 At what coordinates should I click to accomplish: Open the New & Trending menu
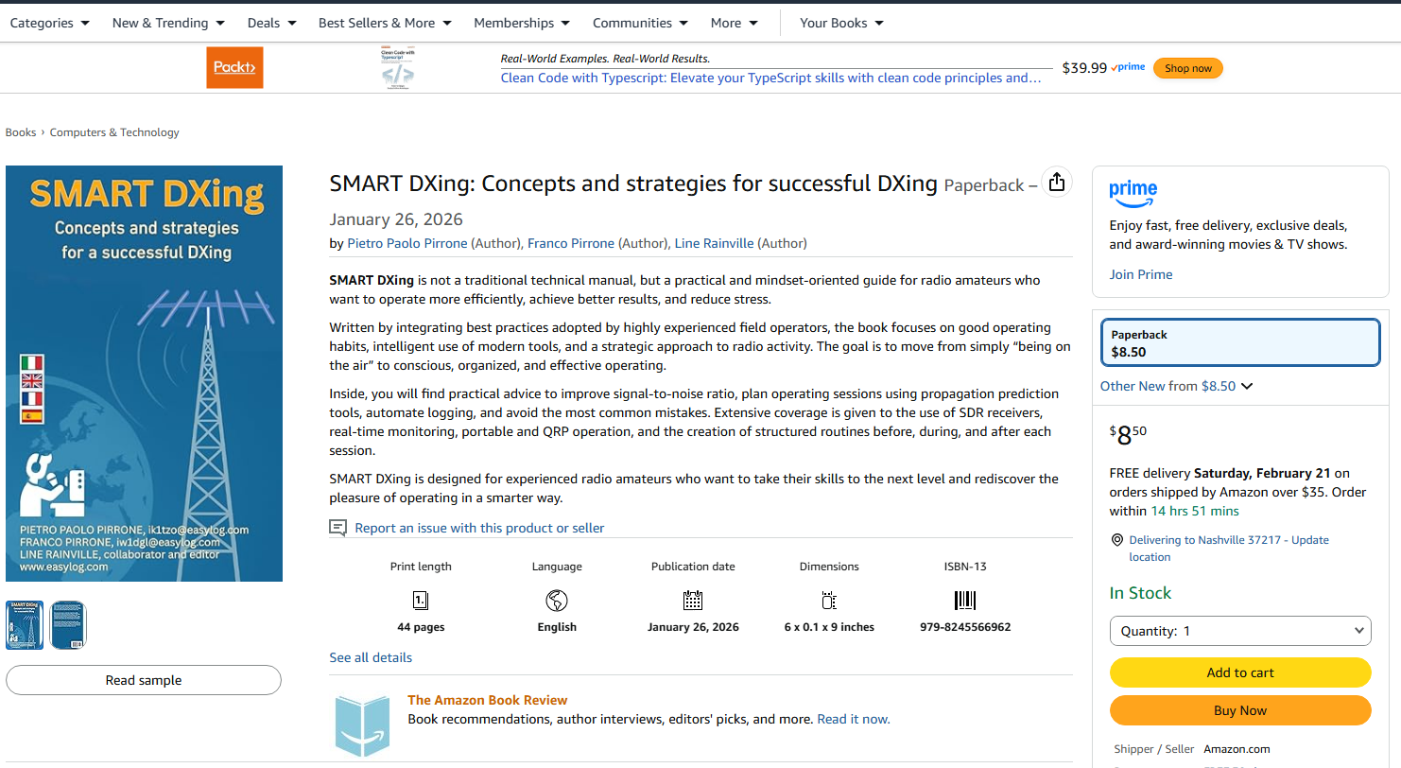point(168,23)
